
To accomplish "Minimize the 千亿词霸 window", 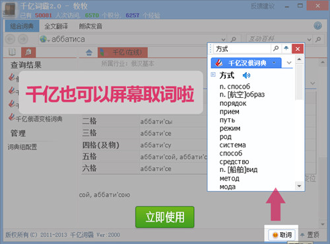I will tap(287, 7).
